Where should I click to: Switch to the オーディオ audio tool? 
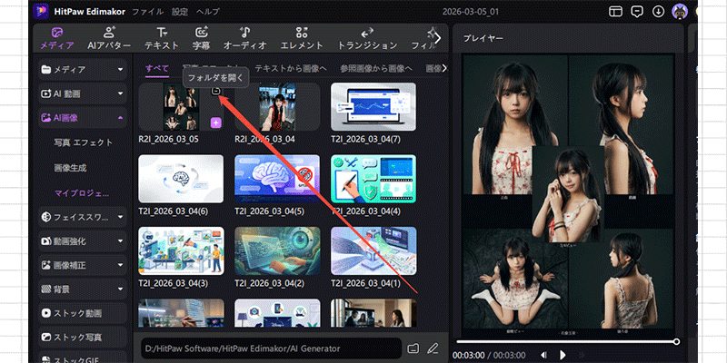click(245, 37)
